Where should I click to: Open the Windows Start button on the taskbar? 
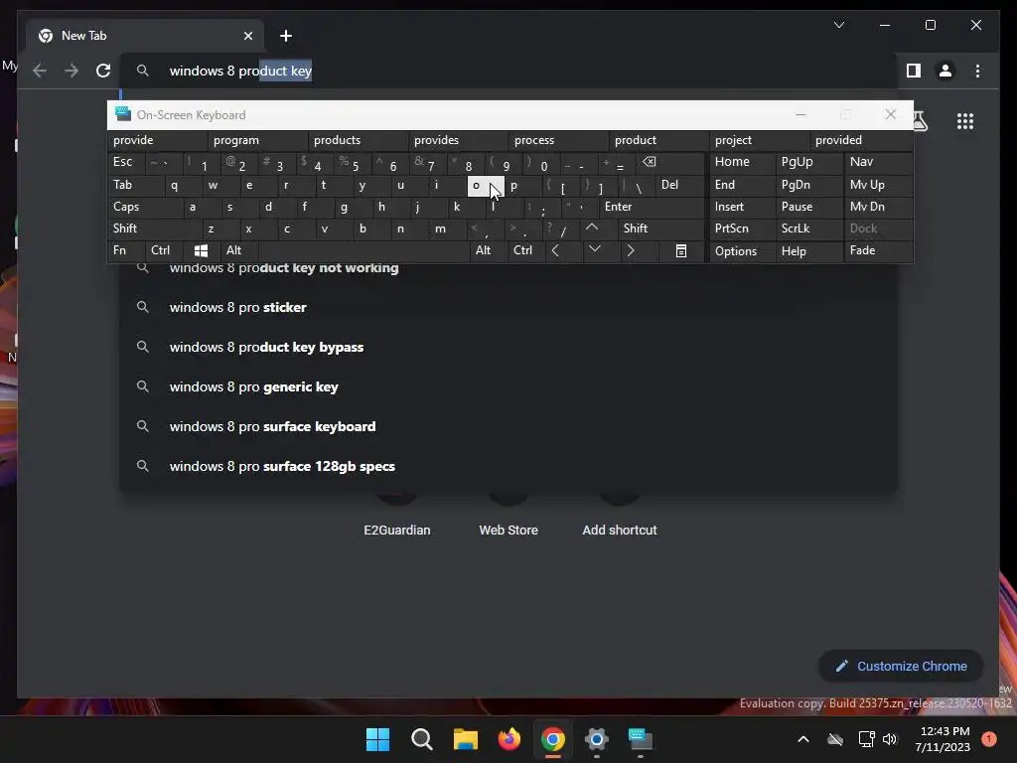(x=377, y=739)
